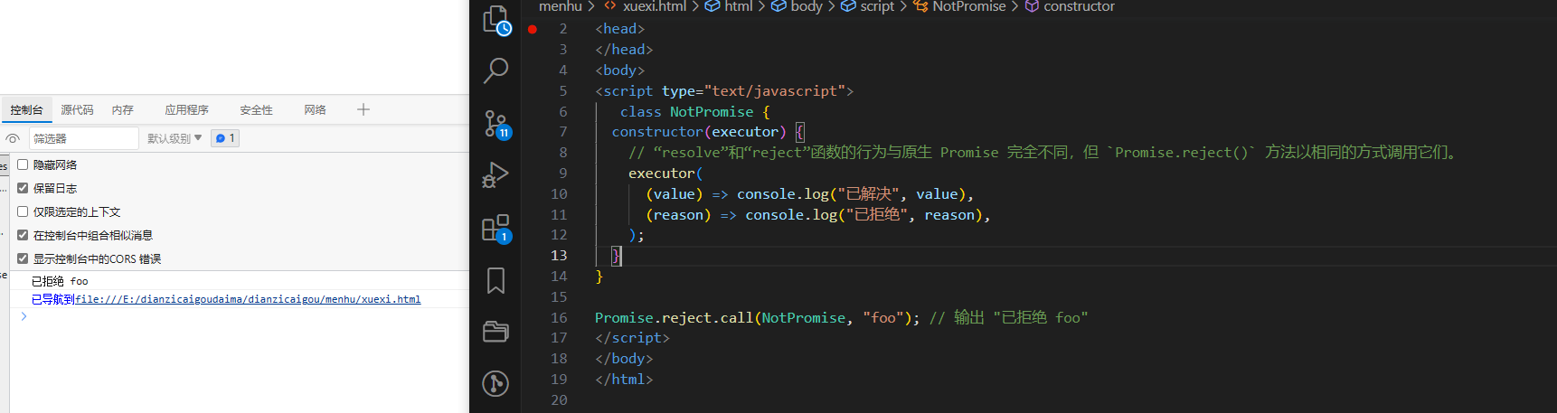Open the xuexi.html file link in console

tap(248, 299)
